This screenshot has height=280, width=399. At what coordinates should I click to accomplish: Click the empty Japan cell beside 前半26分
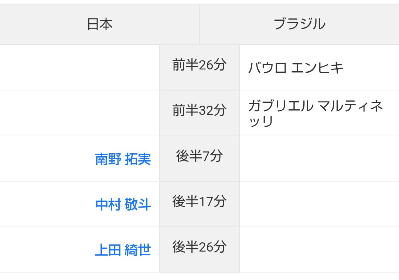pos(80,67)
